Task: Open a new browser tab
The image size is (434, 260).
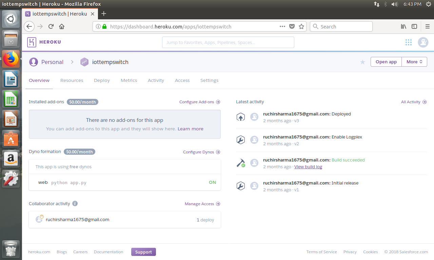Action: 104,14
